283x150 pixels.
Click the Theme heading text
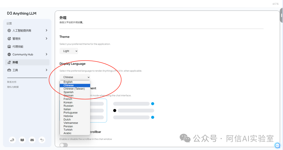(x=64, y=37)
